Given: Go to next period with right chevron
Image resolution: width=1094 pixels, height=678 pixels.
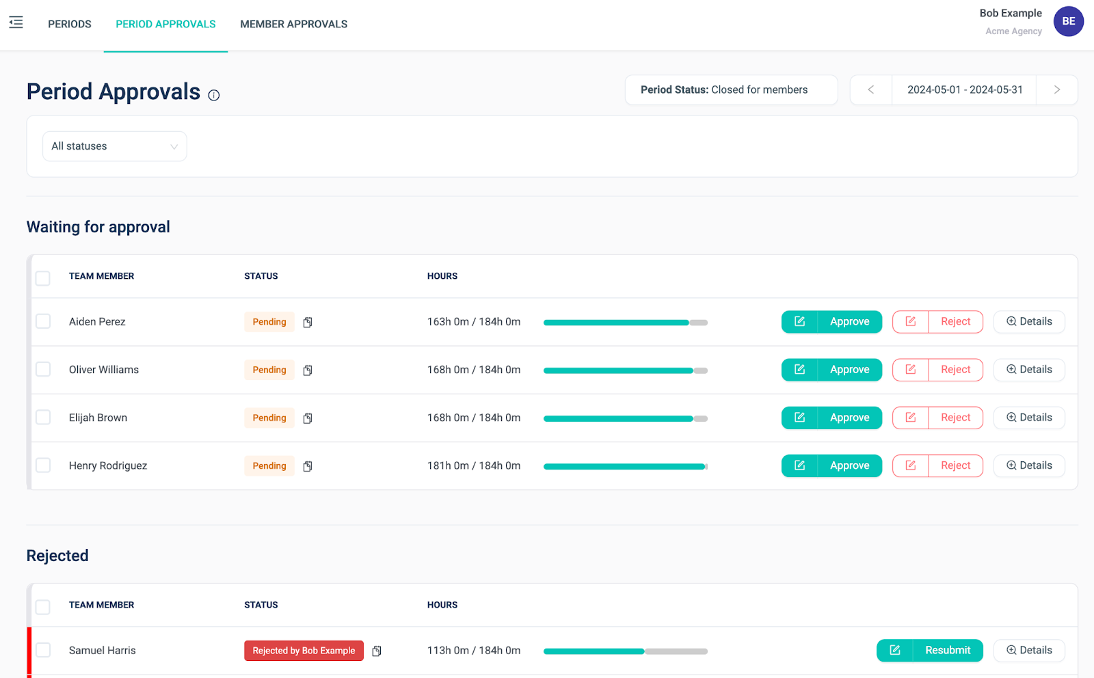Looking at the screenshot, I should (x=1057, y=90).
